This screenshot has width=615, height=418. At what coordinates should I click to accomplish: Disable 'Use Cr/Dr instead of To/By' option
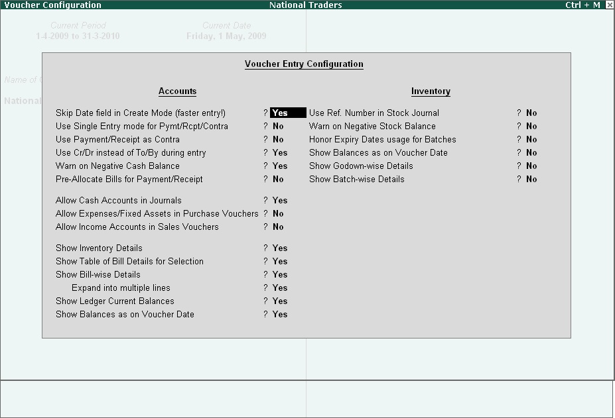click(x=279, y=152)
